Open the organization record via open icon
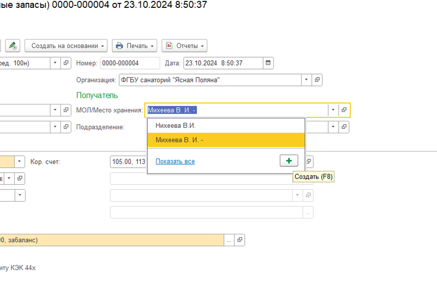The image size is (437, 294). 317,80
